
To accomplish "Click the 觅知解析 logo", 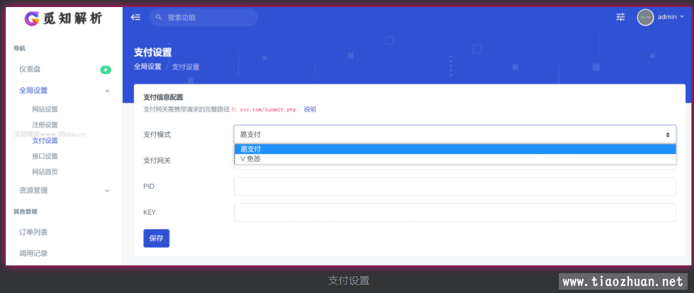I will [x=63, y=19].
